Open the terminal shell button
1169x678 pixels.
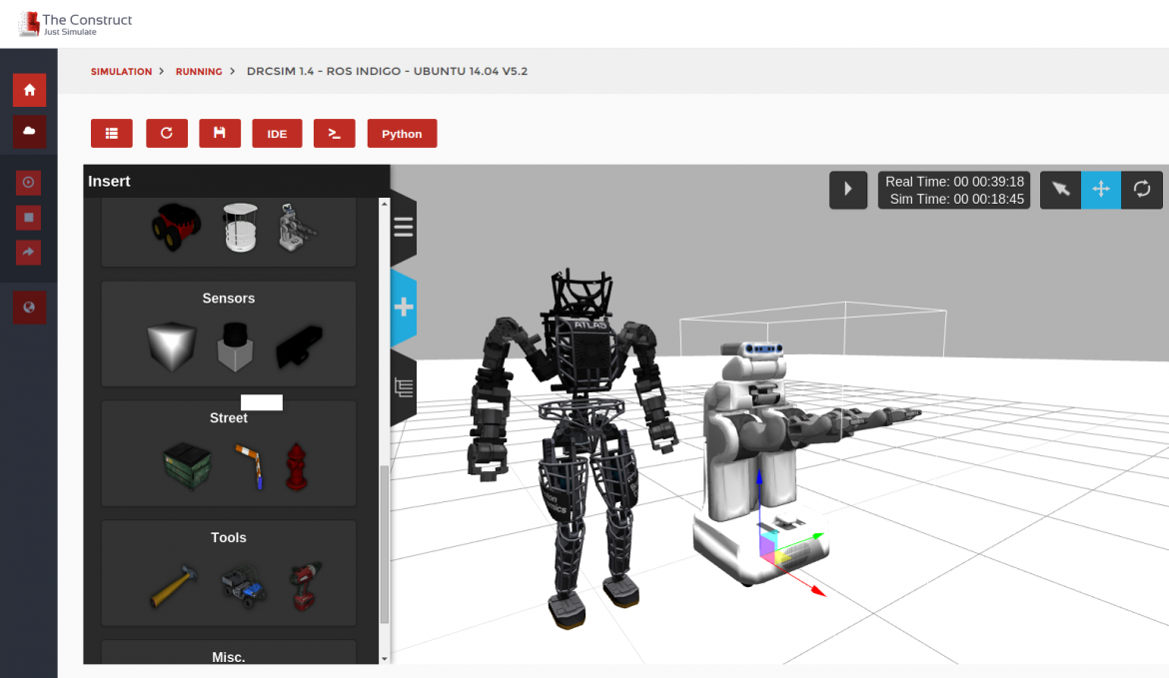[335, 134]
